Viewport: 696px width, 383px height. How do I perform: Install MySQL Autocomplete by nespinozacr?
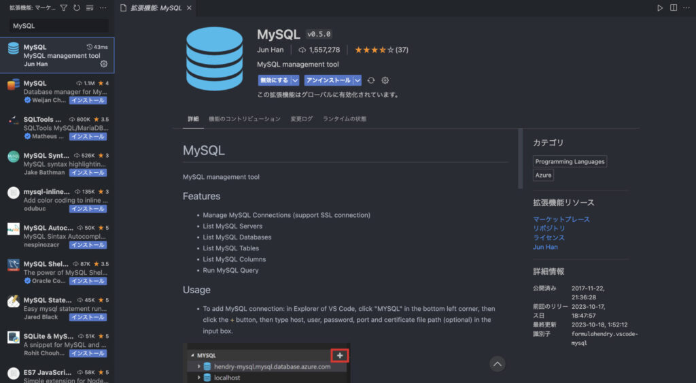pyautogui.click(x=88, y=245)
